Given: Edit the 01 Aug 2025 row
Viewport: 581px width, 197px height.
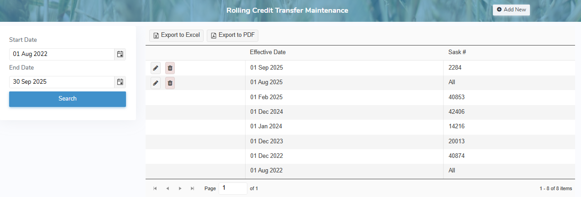Looking at the screenshot, I should [156, 83].
